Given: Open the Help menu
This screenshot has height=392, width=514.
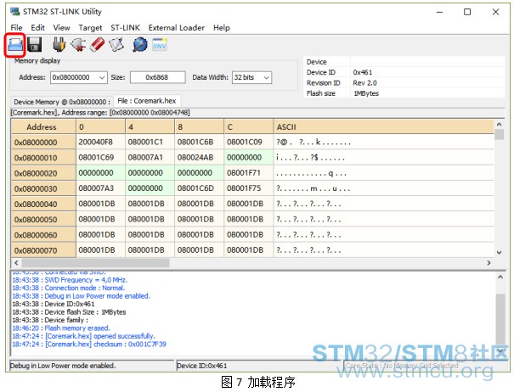Looking at the screenshot, I should tap(222, 28).
